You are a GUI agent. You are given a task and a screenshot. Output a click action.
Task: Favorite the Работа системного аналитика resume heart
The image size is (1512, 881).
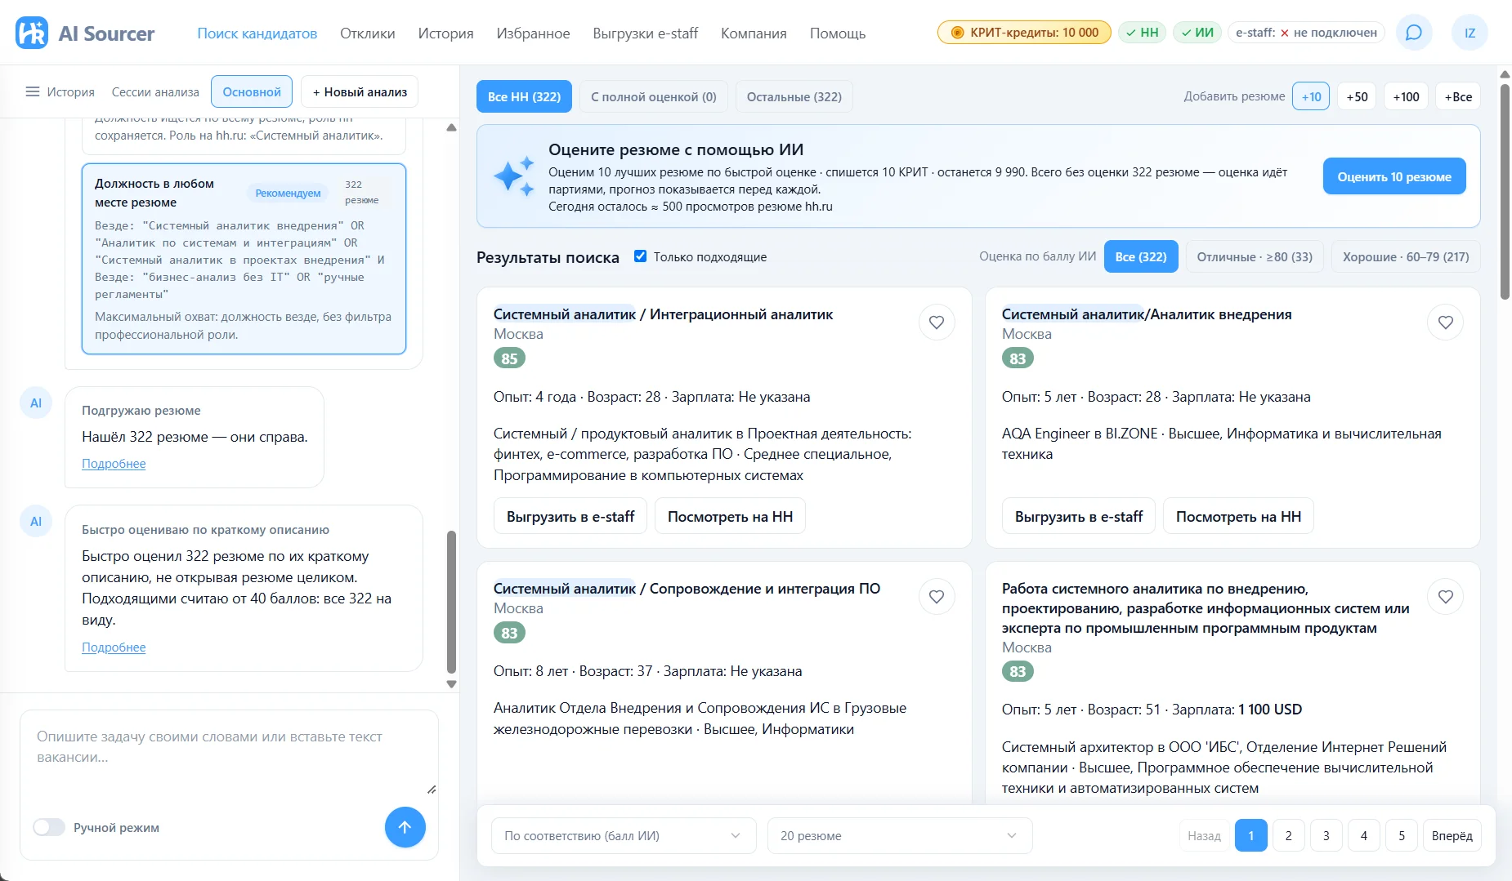click(x=1445, y=597)
